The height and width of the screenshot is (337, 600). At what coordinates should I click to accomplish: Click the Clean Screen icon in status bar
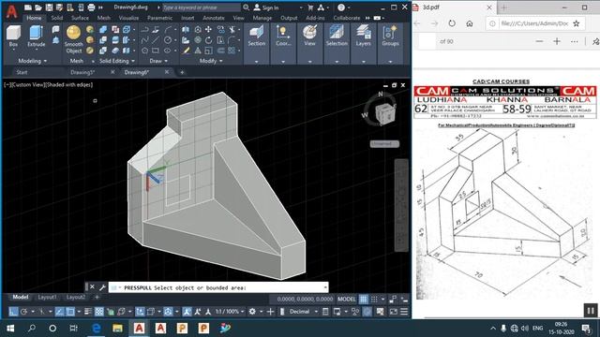click(394, 312)
